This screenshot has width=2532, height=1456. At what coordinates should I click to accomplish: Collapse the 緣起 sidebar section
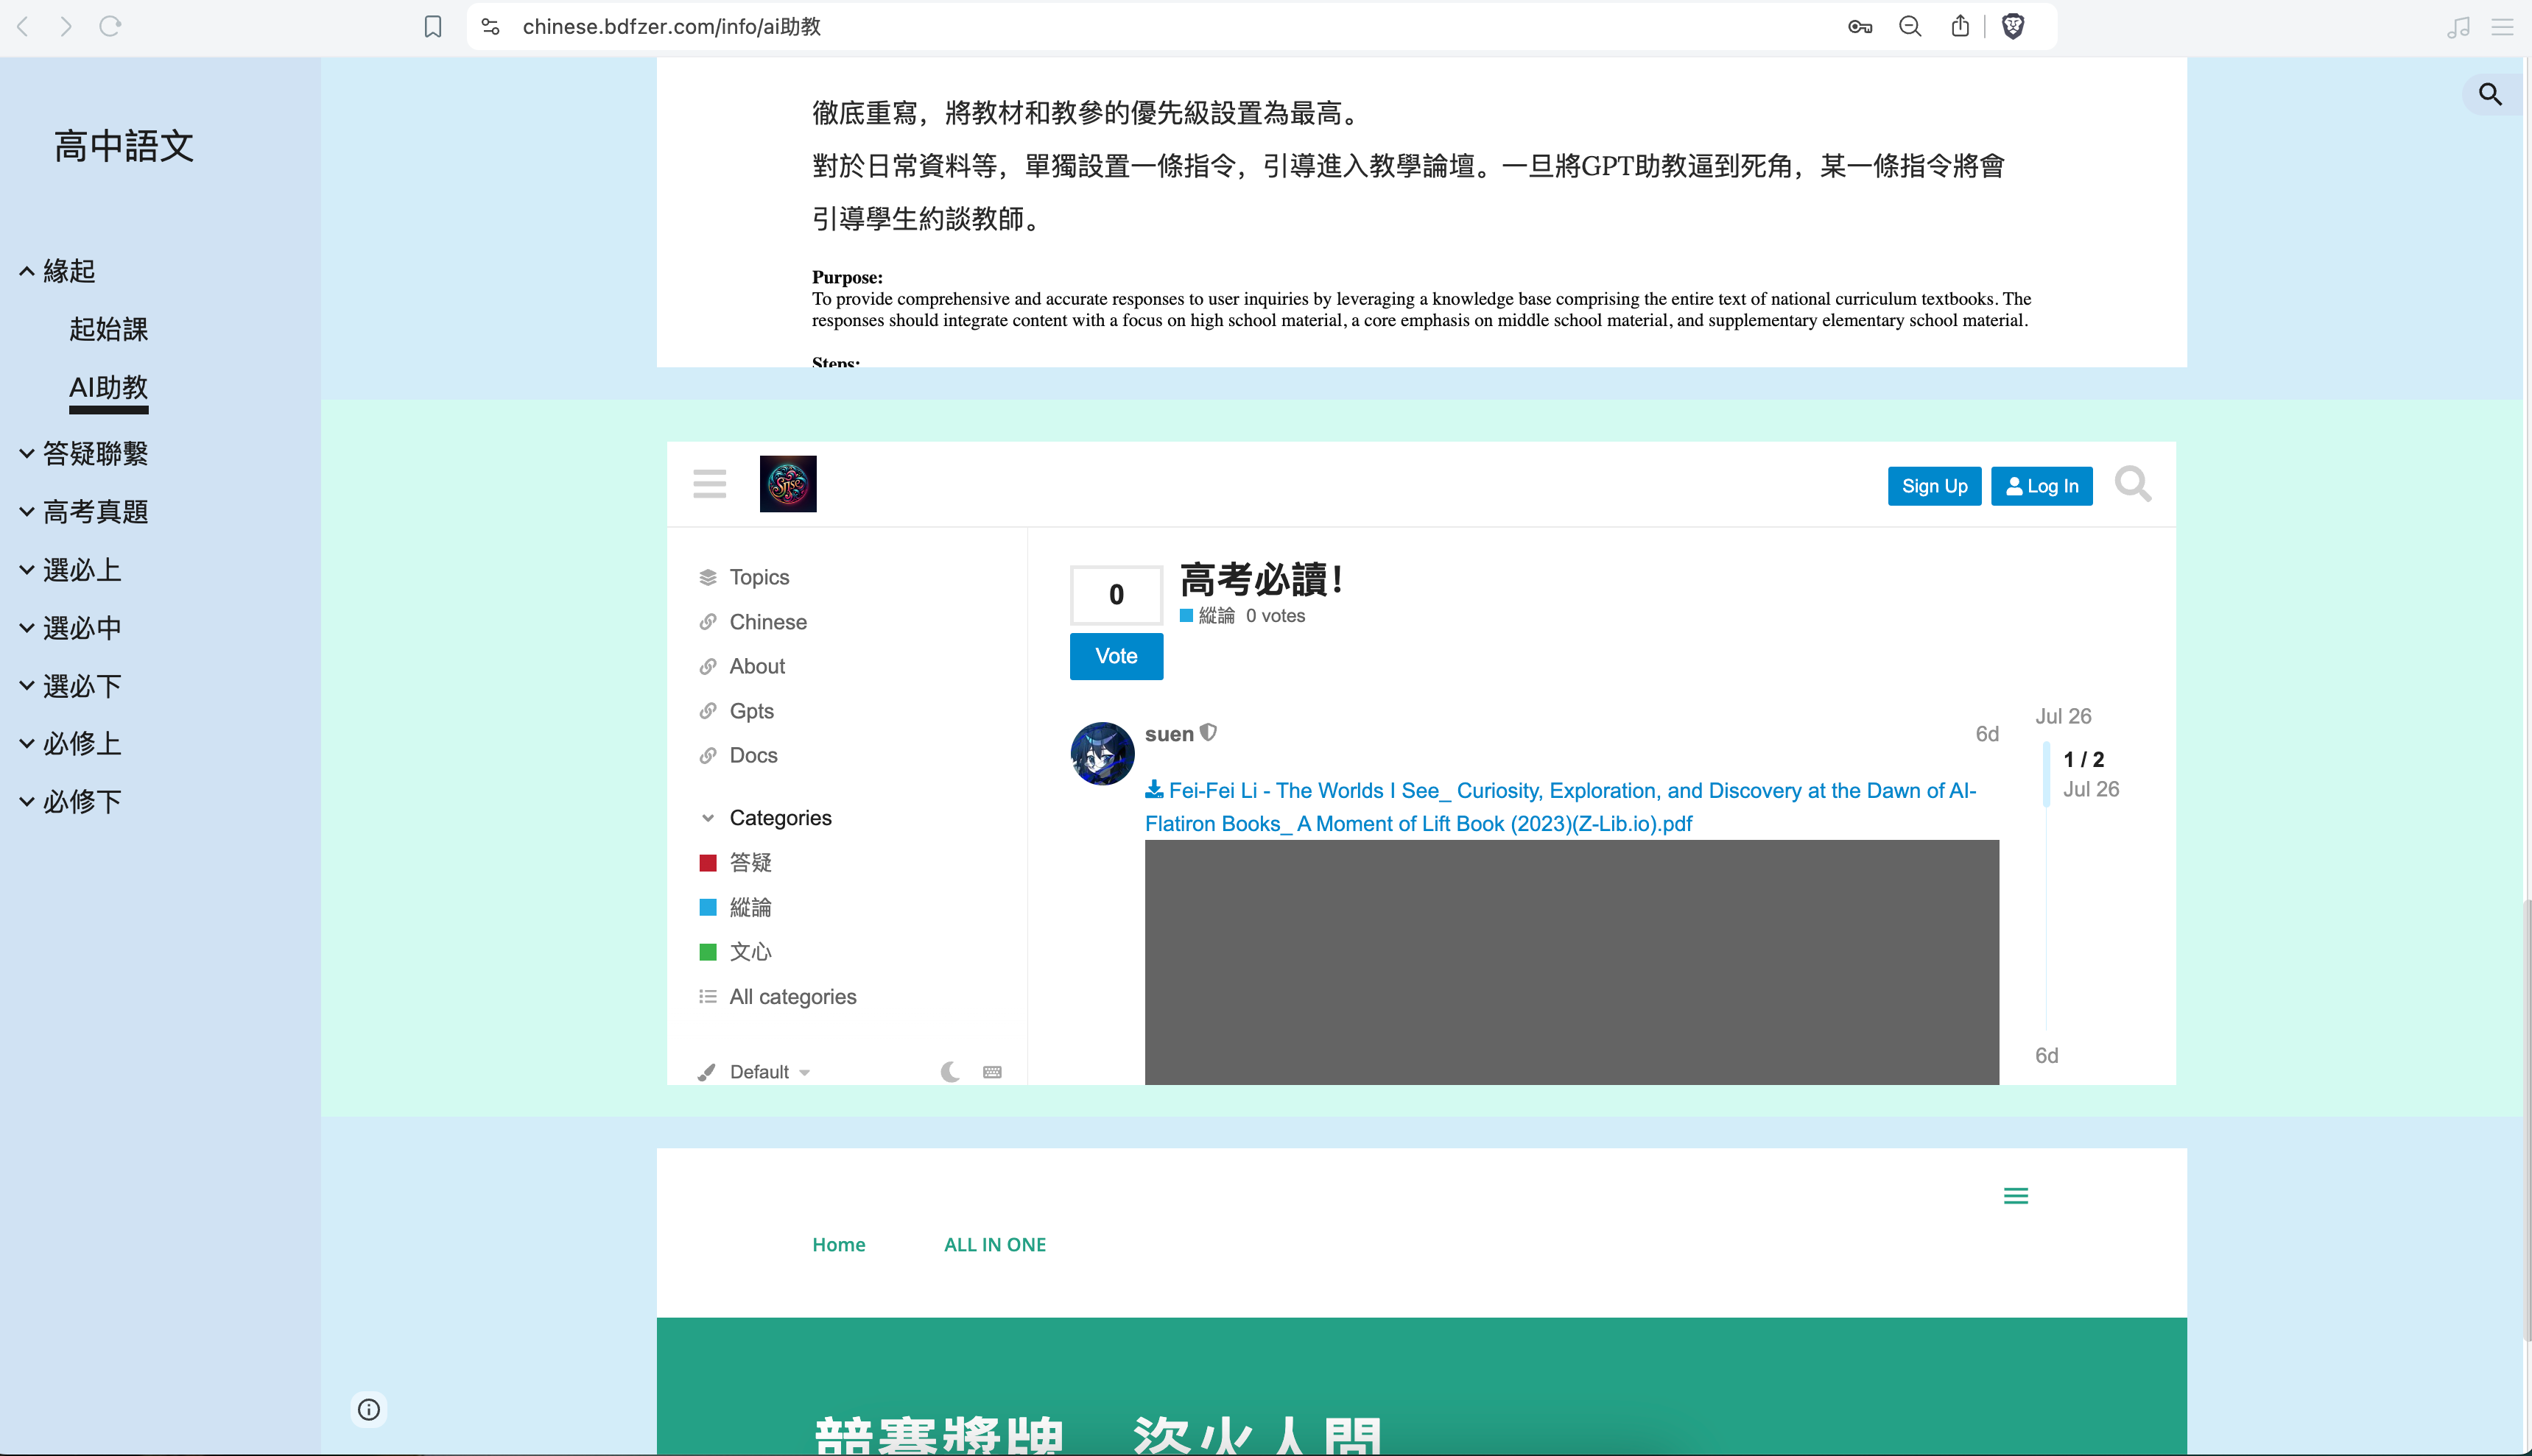[27, 271]
